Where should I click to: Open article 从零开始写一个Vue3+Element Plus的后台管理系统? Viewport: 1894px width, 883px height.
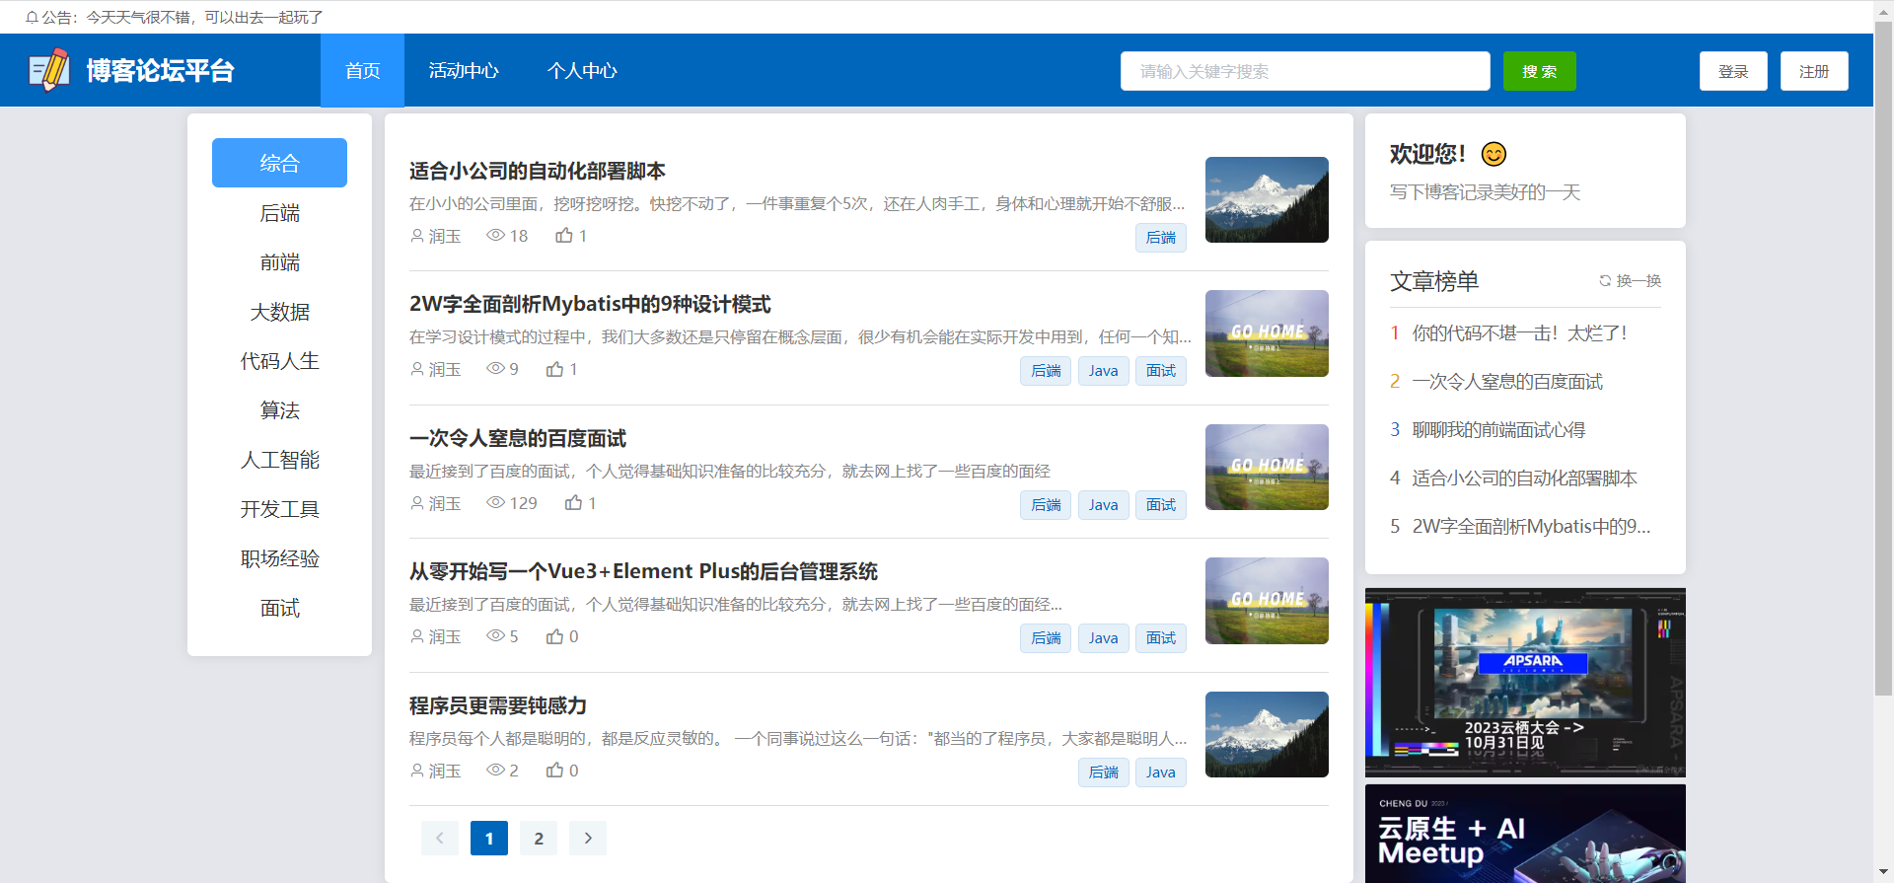pos(643,571)
